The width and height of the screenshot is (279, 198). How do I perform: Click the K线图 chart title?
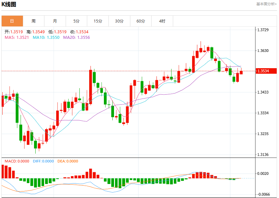[x=9, y=4]
